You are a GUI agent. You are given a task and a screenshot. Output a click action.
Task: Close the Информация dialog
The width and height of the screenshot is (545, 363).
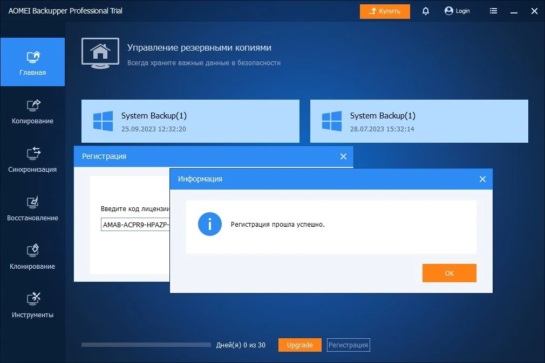[x=482, y=179]
